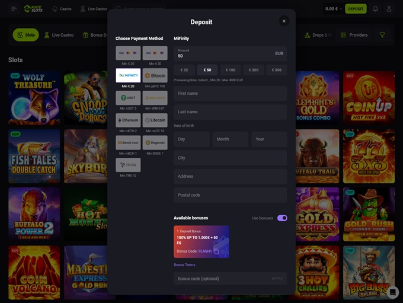The width and height of the screenshot is (403, 303).
Task: Choose USDT as payment method
Action: click(128, 98)
